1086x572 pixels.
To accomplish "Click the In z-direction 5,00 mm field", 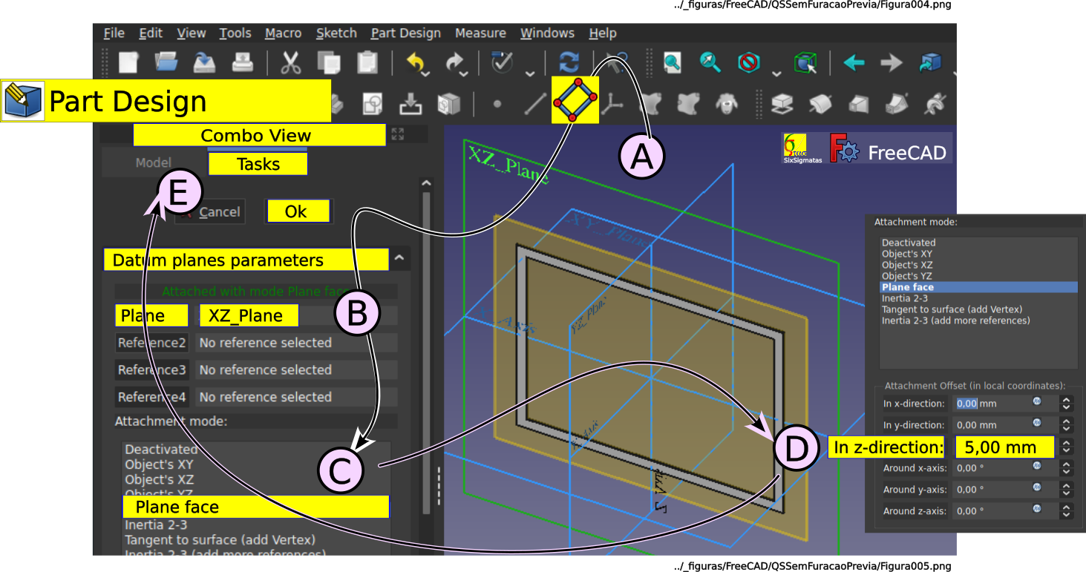I will click(1004, 447).
